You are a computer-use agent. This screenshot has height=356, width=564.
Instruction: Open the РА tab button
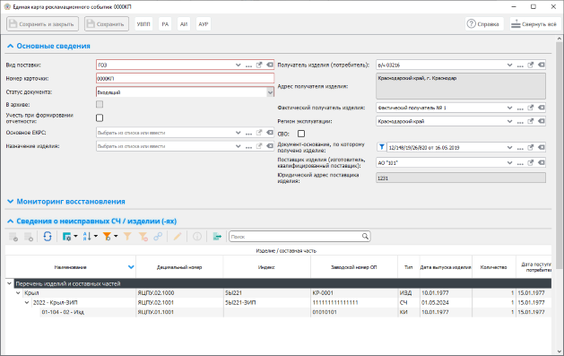coord(165,24)
